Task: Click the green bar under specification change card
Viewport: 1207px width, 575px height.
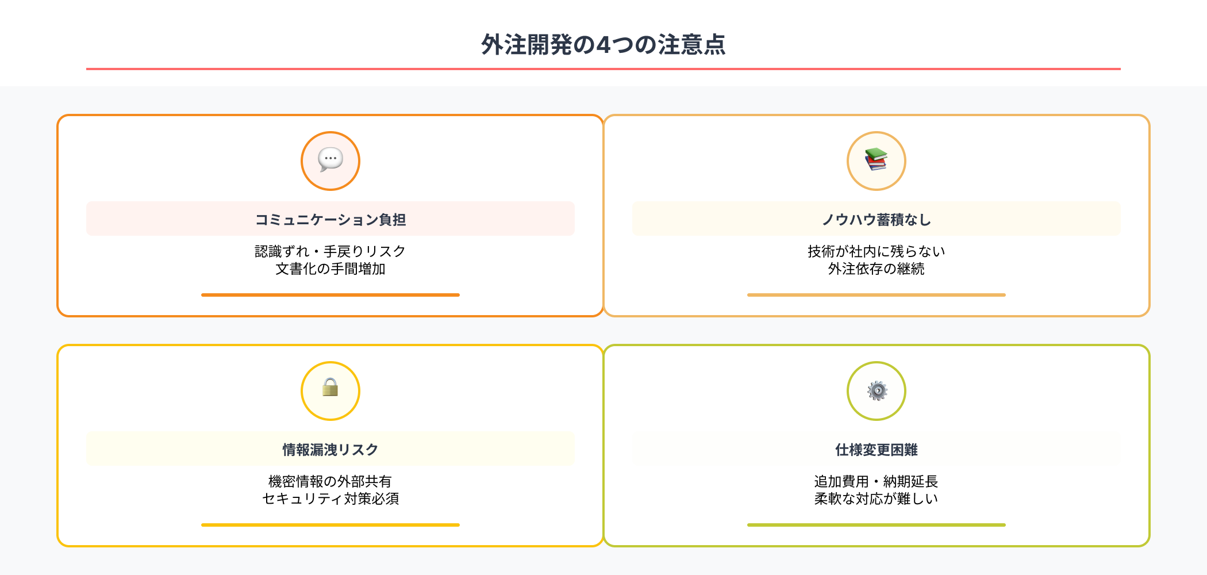Action: [x=876, y=525]
